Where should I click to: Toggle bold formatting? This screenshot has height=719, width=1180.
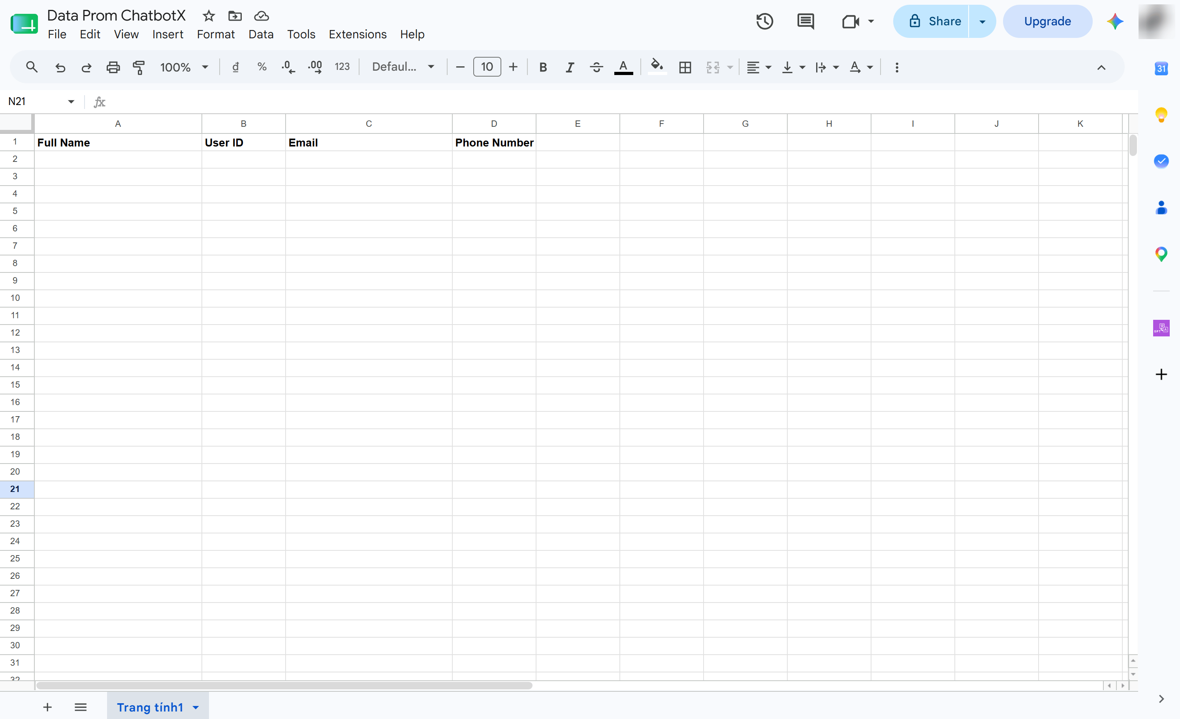tap(542, 67)
